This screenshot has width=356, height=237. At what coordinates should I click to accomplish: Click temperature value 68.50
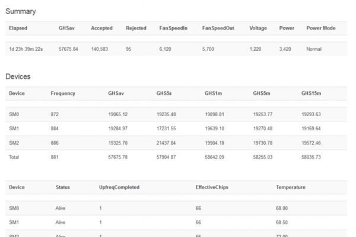pyautogui.click(x=282, y=223)
